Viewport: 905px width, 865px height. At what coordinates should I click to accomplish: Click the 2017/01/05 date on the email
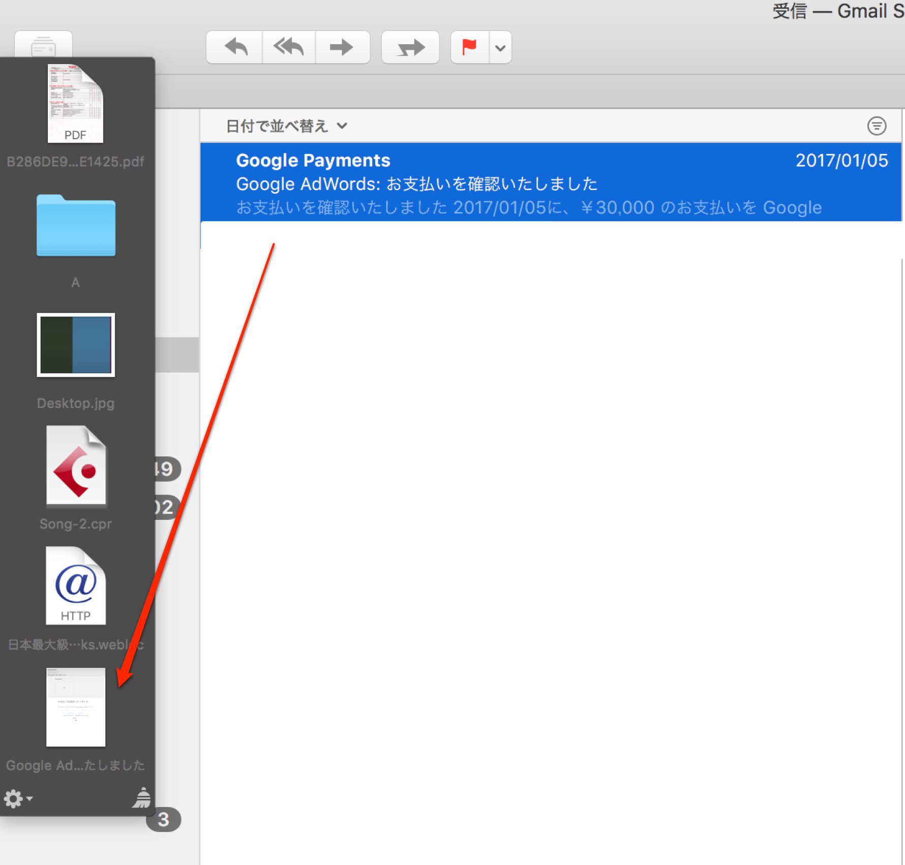point(841,161)
